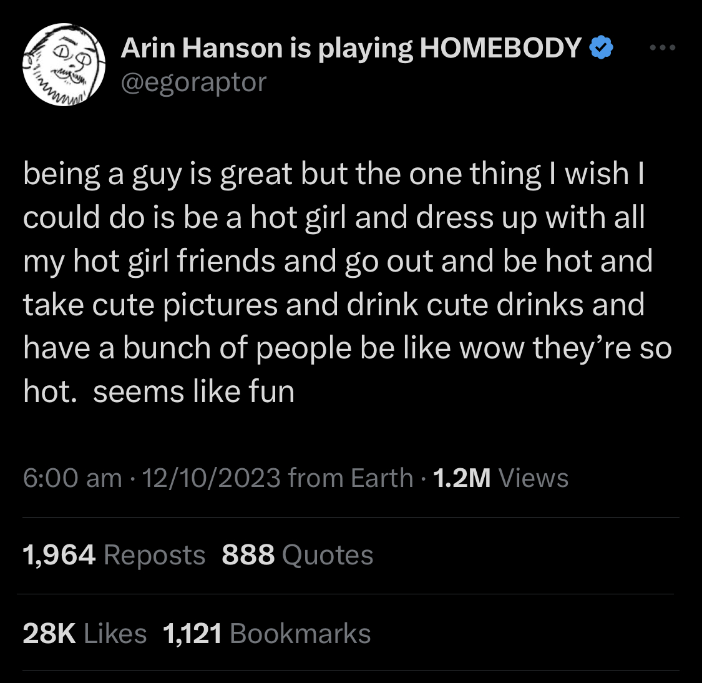Open the three-dot more options menu
Image resolution: width=702 pixels, height=683 pixels.
pos(663,47)
